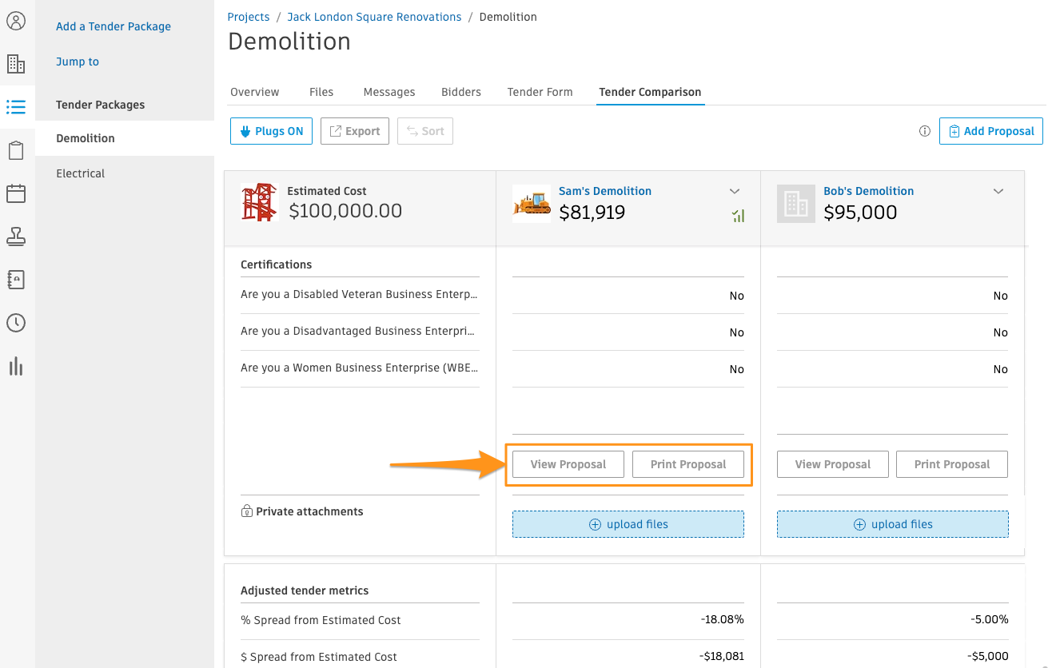Open the Jump to menu
This screenshot has width=1056, height=668.
[x=78, y=62]
